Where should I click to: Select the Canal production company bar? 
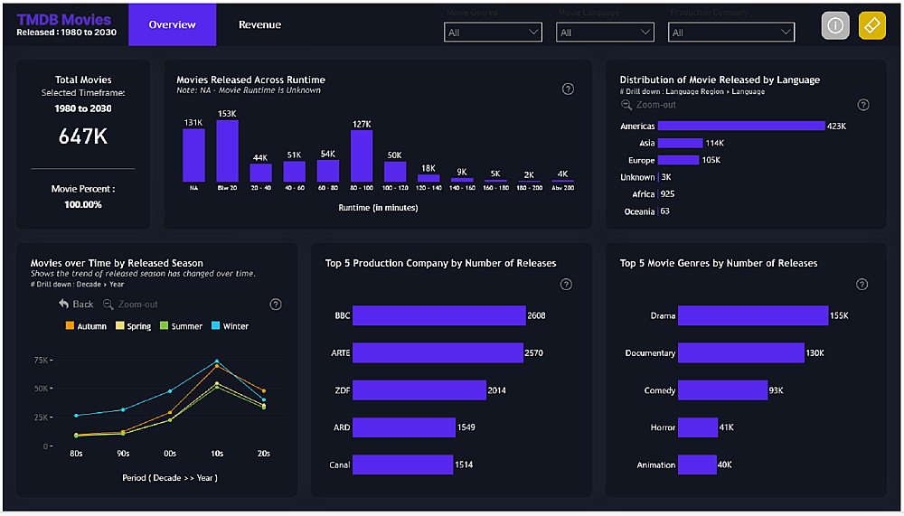[403, 464]
